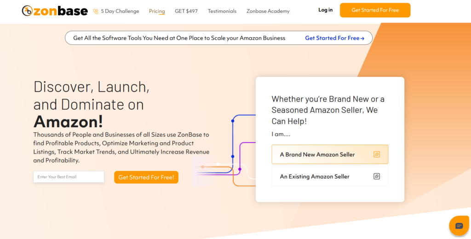The width and height of the screenshot is (471, 239).
Task: Click the search icon in Existing Seller option
Action: tap(377, 176)
